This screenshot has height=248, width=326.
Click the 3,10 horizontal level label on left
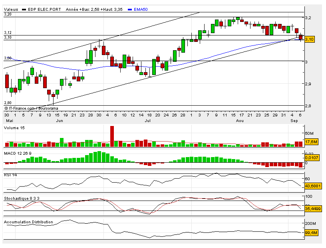click(x=8, y=37)
